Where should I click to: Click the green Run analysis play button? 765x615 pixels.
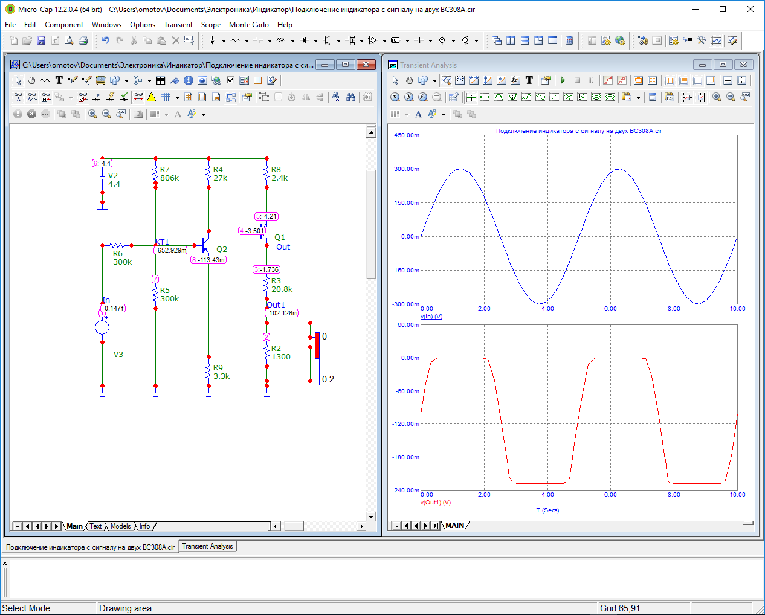point(563,80)
